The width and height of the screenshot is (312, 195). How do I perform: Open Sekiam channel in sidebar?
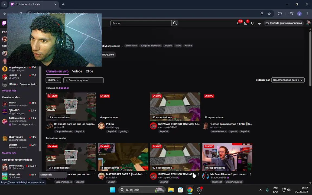click(19, 146)
